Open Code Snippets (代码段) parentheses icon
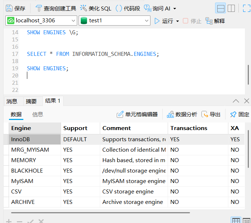Screen dimensions: 251x223 (118, 8)
